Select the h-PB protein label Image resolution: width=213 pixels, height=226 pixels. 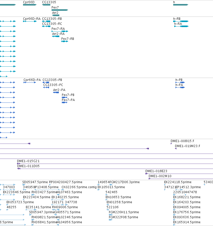point(179,80)
